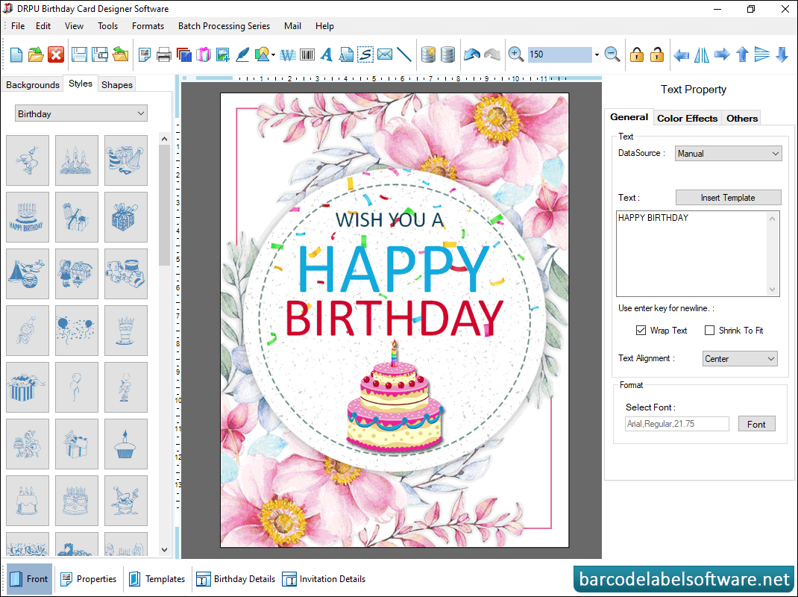The width and height of the screenshot is (798, 597).
Task: Open the Tools menu
Action: [108, 26]
